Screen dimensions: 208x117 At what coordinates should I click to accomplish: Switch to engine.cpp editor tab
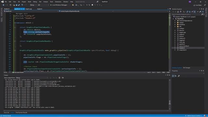29,9
